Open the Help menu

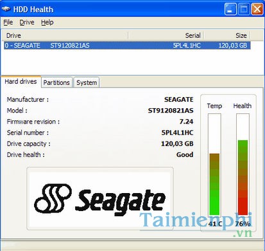[x=47, y=23]
